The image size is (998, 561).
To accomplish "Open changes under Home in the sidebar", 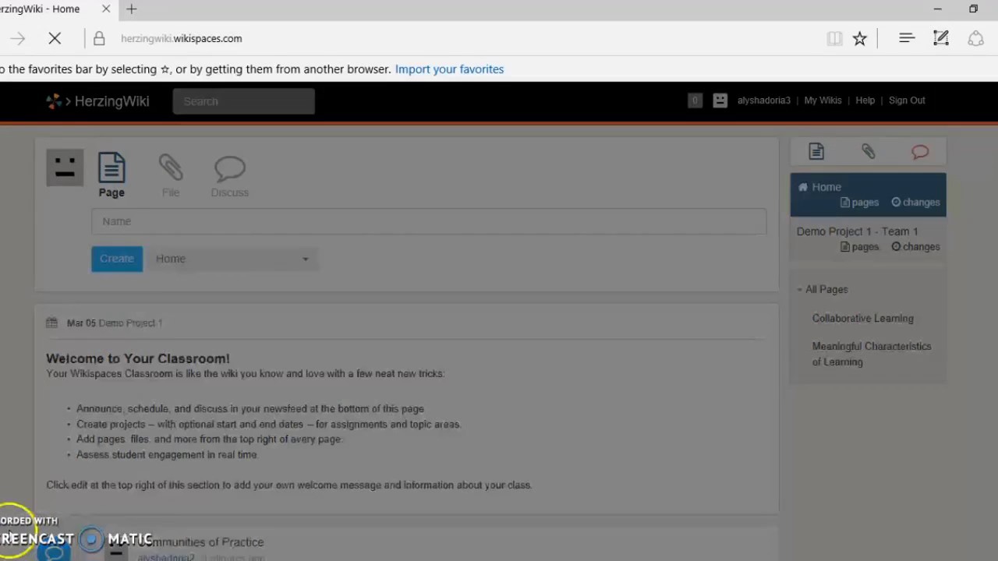I will 915,203.
